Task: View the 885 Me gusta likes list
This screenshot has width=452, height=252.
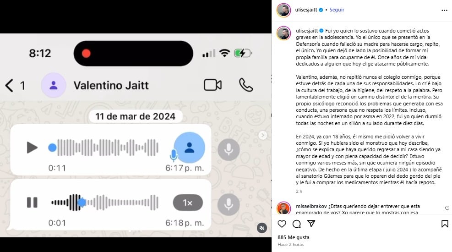Action: tap(294, 237)
